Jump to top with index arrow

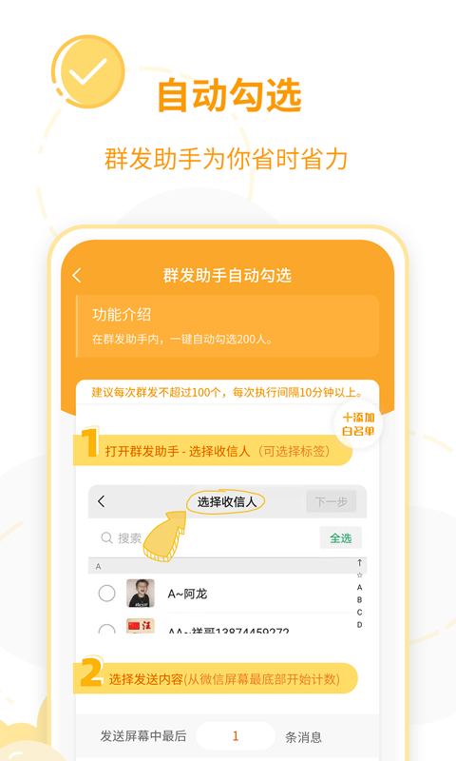359,563
